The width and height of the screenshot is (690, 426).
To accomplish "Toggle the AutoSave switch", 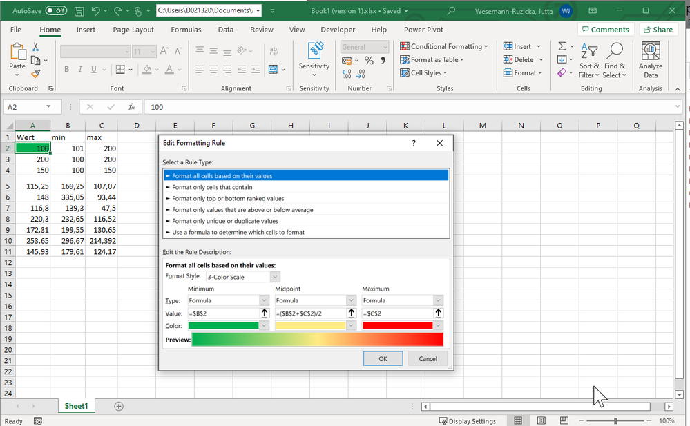I will point(55,11).
